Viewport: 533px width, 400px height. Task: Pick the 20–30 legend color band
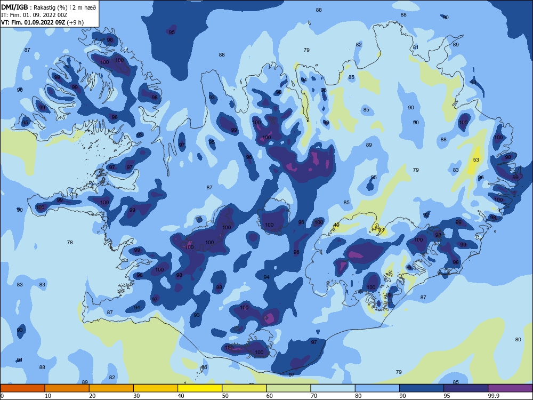click(111, 388)
